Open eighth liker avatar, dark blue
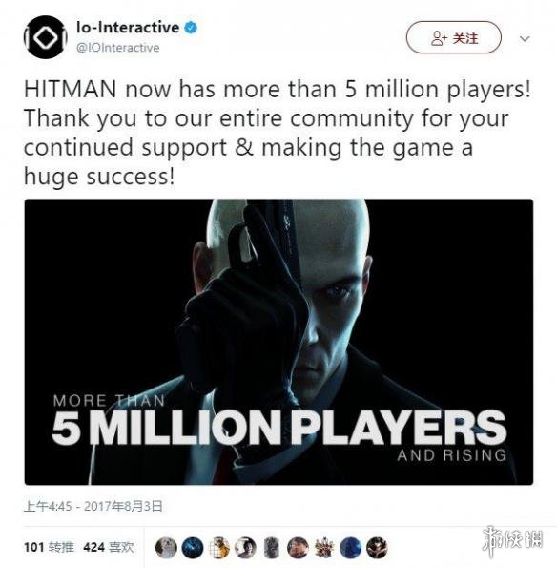 click(x=351, y=547)
